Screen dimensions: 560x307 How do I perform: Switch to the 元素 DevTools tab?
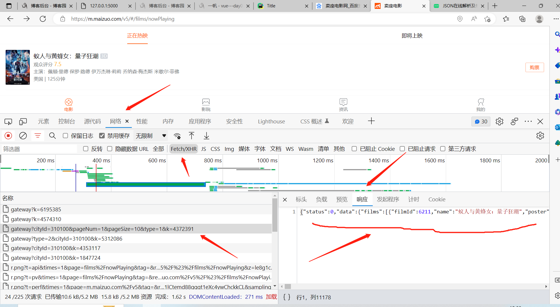click(44, 121)
